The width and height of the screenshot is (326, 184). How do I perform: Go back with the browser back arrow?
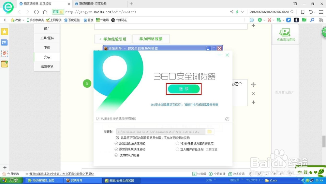(20, 12)
